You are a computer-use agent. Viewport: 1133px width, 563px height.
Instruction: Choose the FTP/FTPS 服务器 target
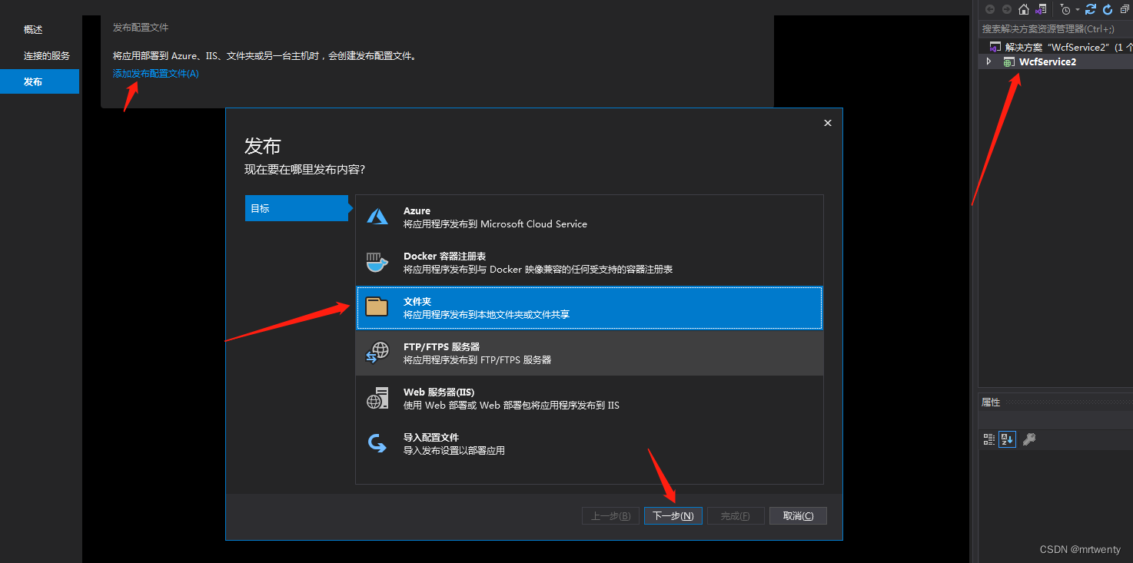coord(590,353)
